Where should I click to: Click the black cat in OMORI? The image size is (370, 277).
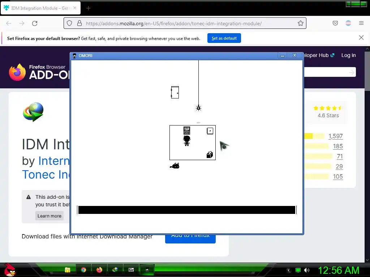(175, 166)
